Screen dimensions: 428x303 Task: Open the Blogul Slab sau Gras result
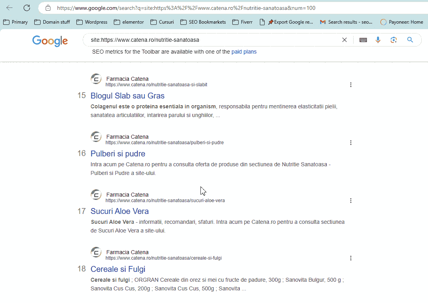coord(128,96)
